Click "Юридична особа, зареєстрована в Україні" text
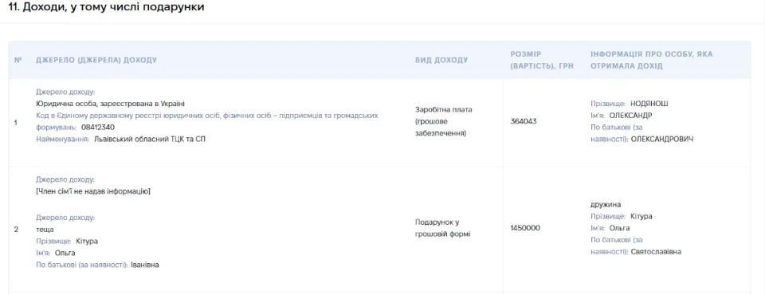765x295 pixels. pyautogui.click(x=111, y=104)
